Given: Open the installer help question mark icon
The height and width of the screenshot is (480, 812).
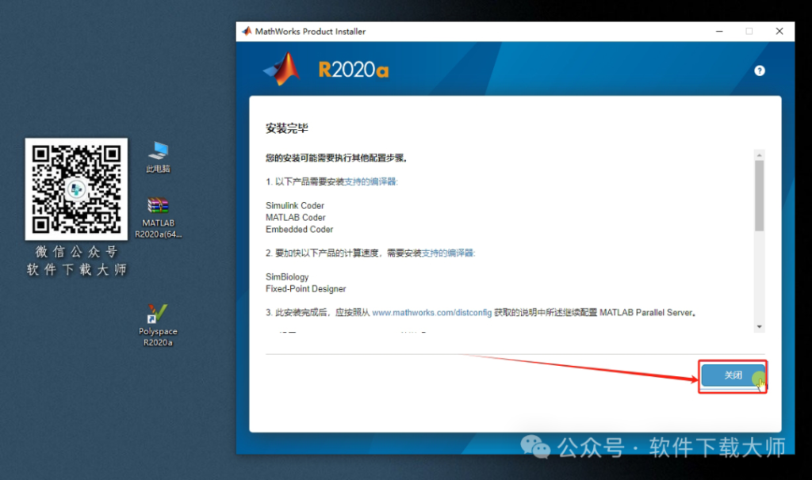Looking at the screenshot, I should point(759,70).
